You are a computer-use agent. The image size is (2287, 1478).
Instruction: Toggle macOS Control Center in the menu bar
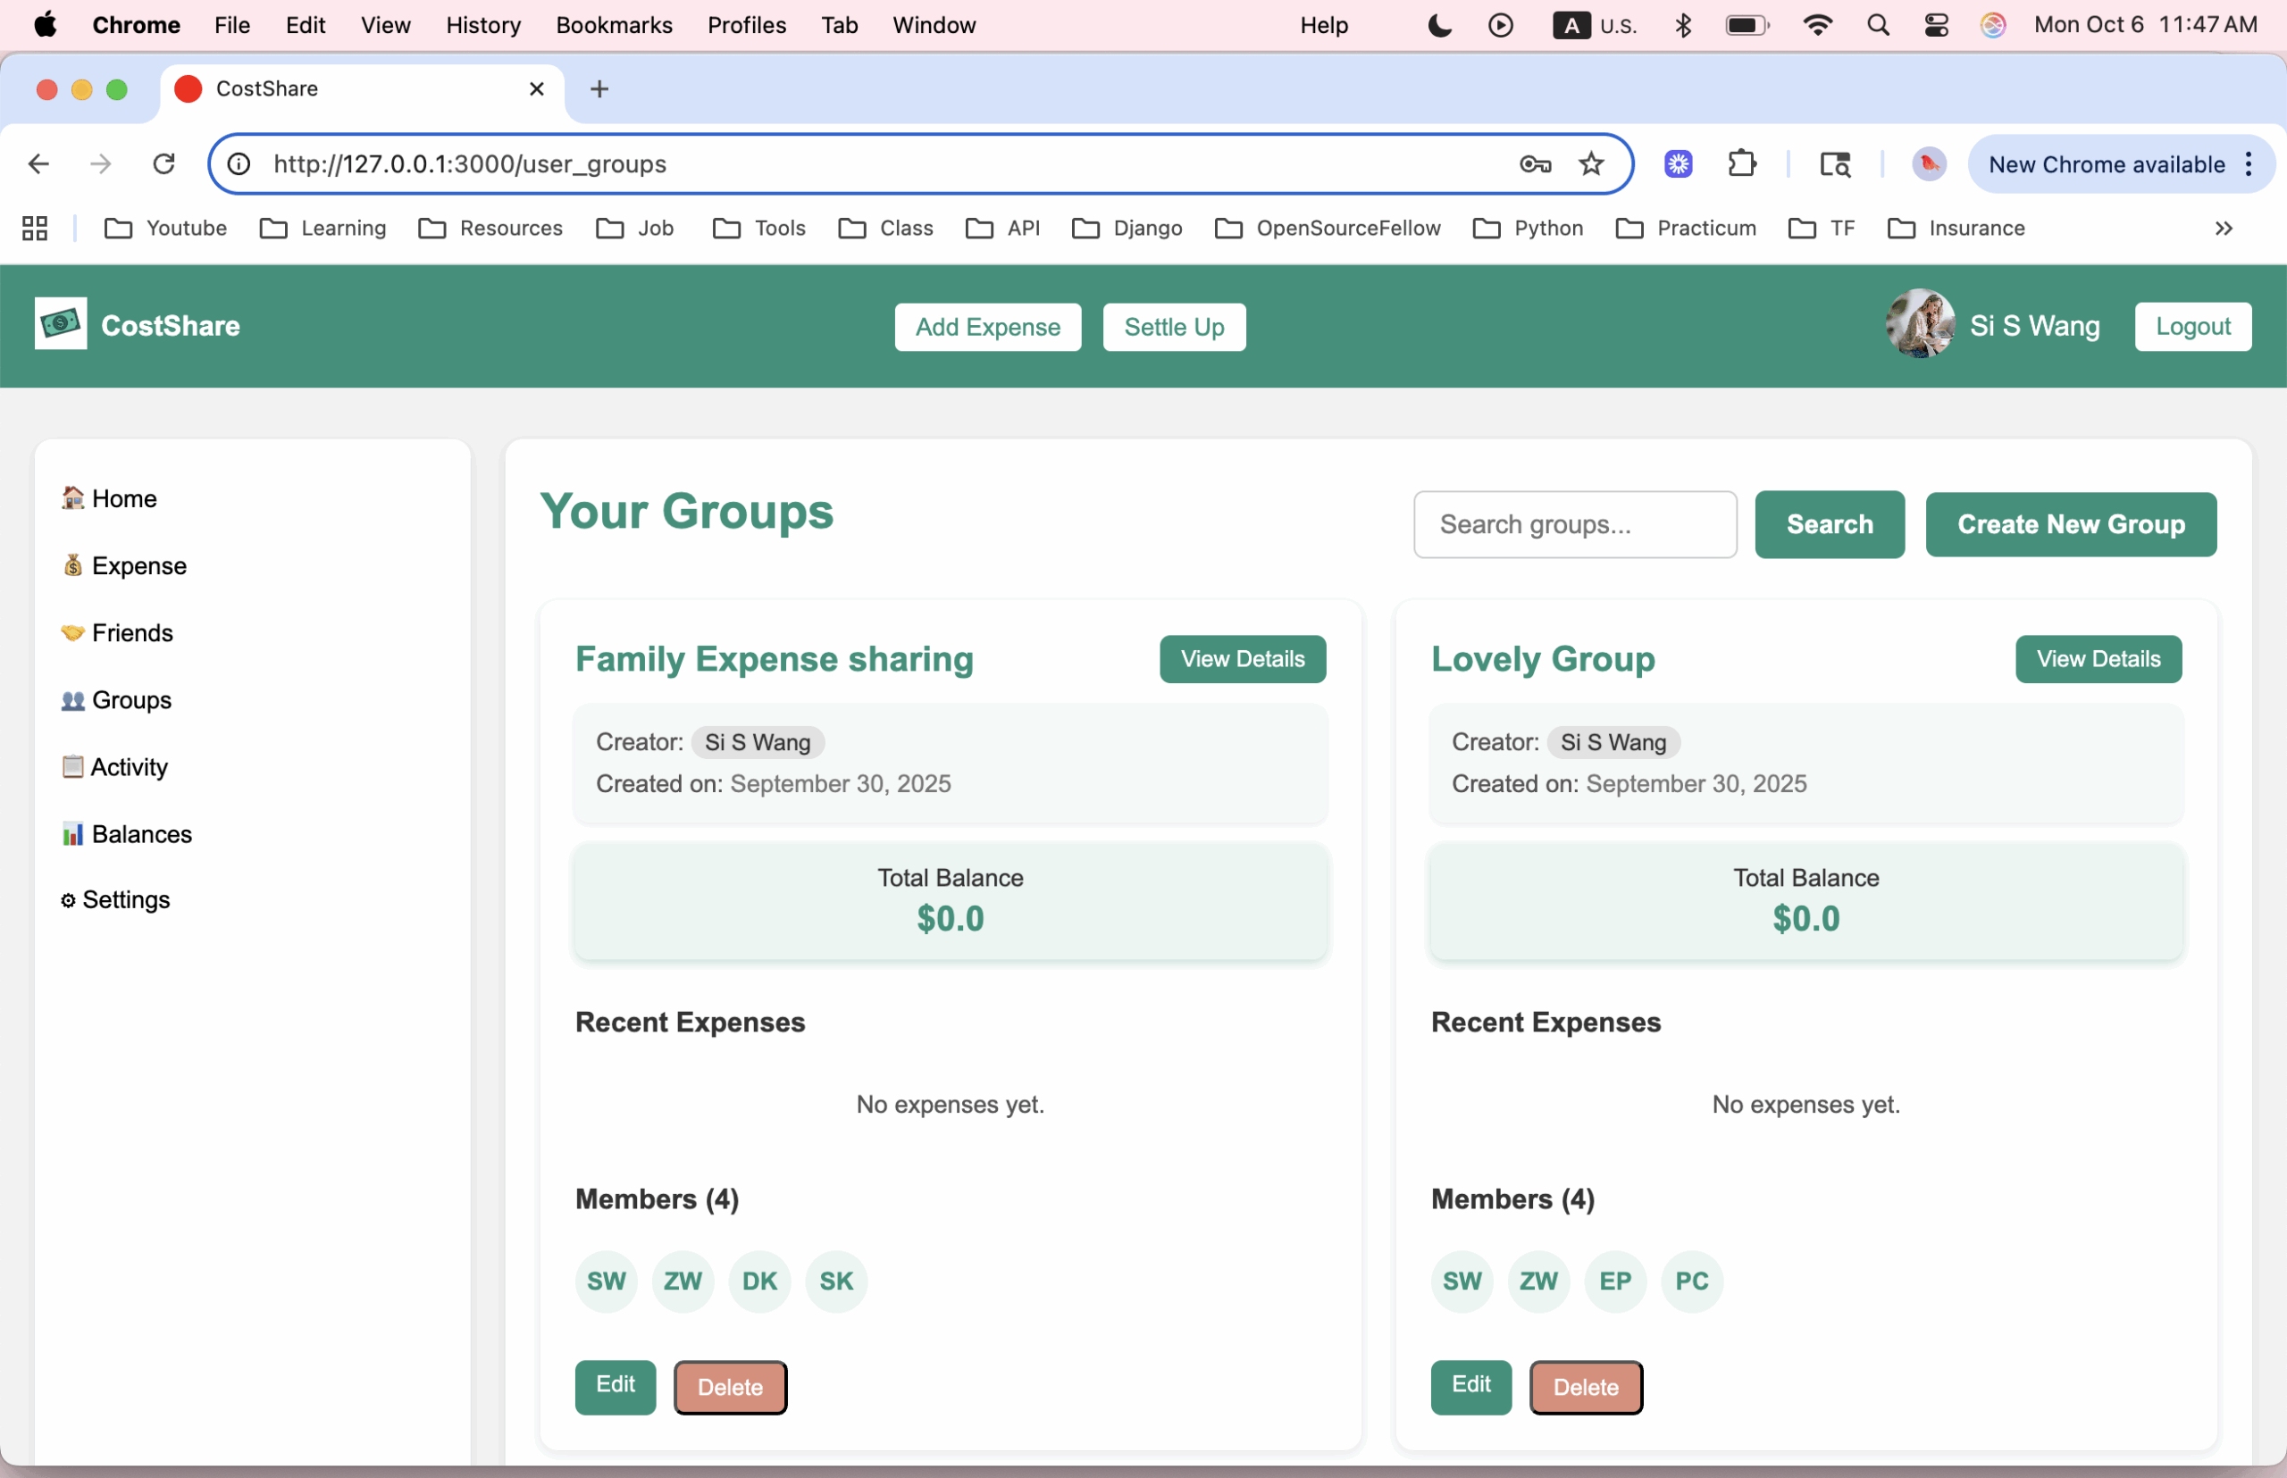1936,25
